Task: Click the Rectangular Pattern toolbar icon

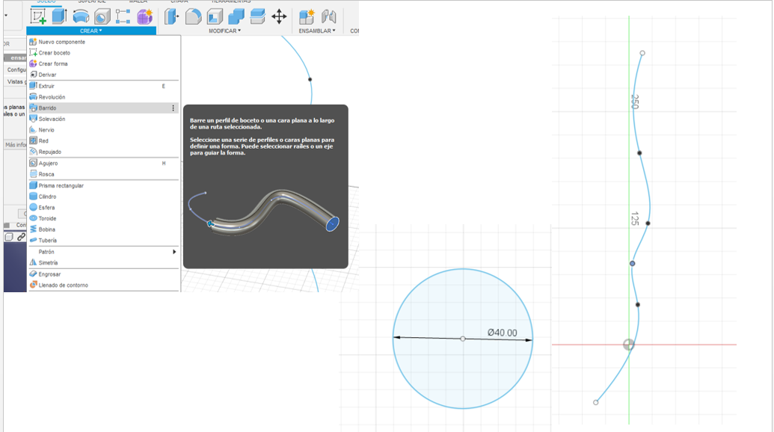Action: pos(123,16)
